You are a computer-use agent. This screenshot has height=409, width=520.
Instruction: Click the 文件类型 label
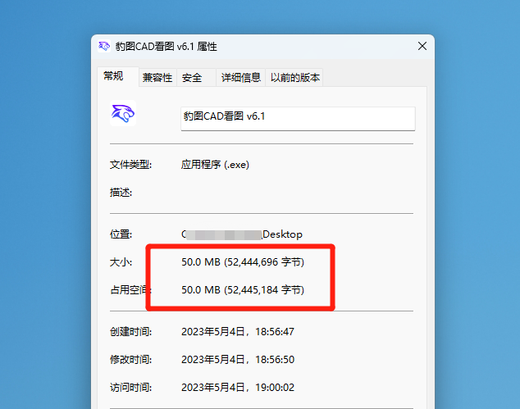pos(130,165)
